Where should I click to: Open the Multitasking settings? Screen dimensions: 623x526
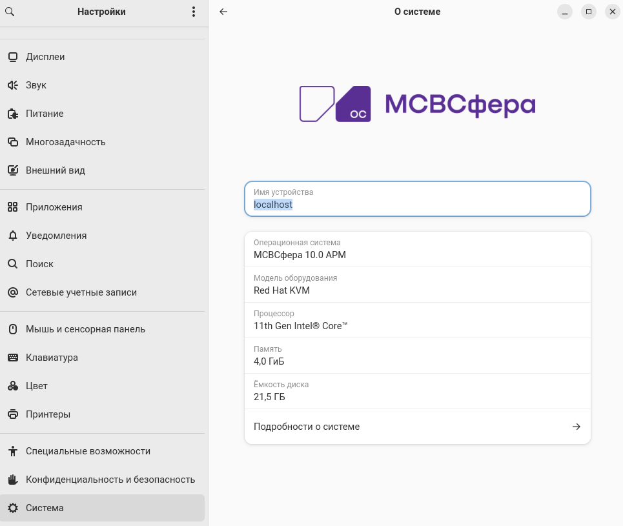click(65, 142)
